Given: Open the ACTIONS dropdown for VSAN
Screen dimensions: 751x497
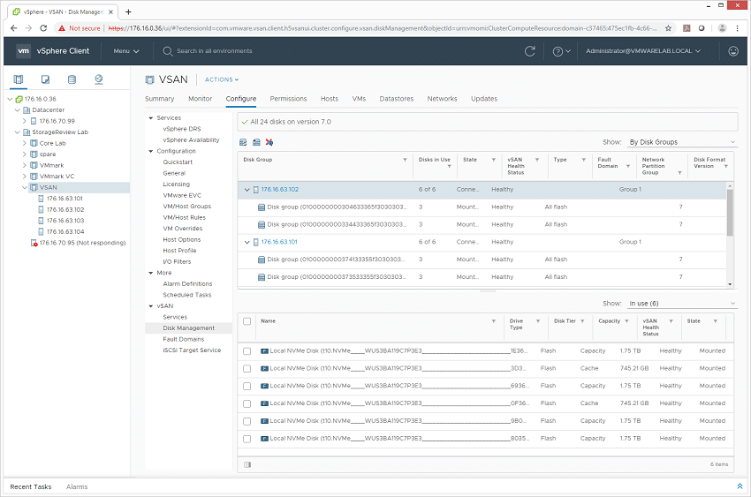Looking at the screenshot, I should (222, 79).
